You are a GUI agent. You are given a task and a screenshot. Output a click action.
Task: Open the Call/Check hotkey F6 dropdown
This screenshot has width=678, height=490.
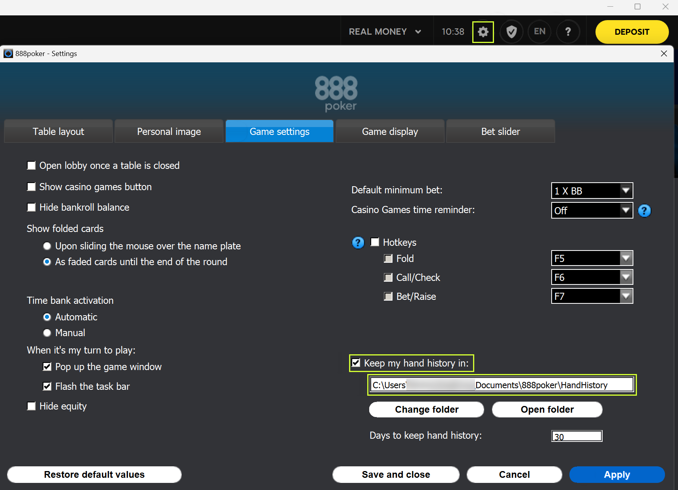[592, 277]
